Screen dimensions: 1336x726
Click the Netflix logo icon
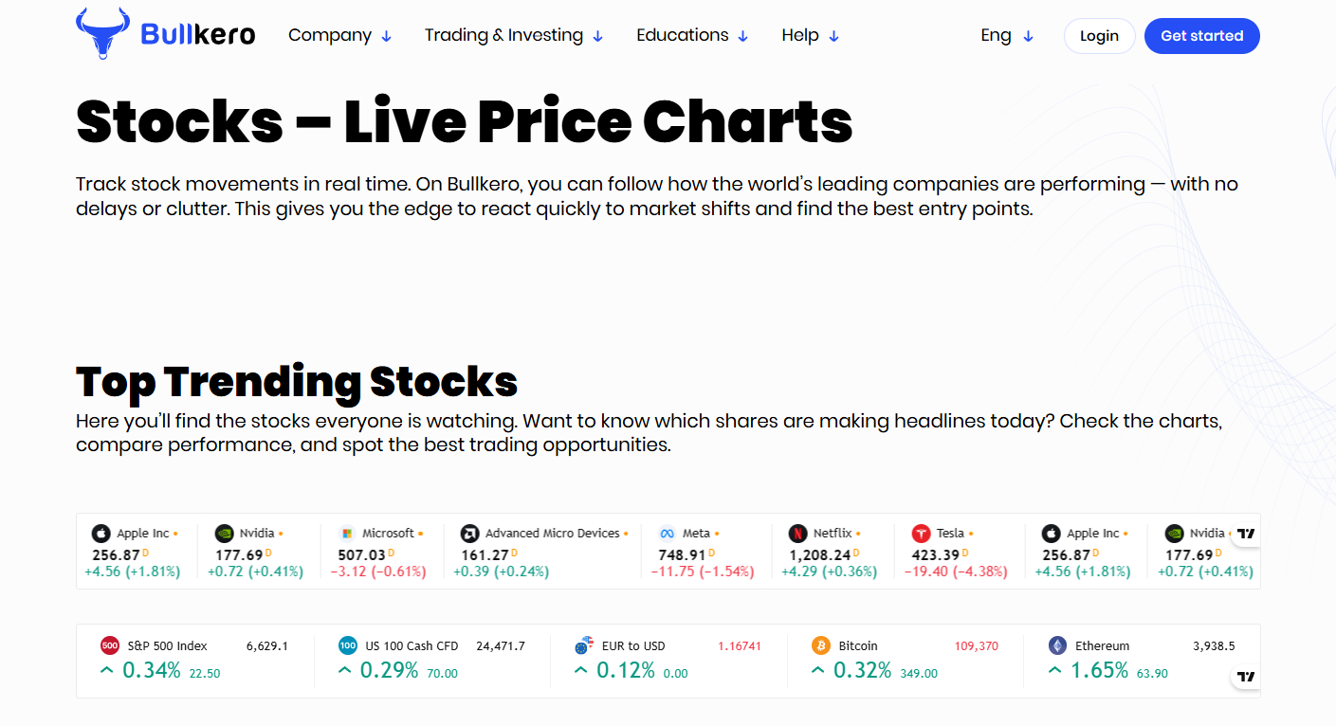pos(797,534)
